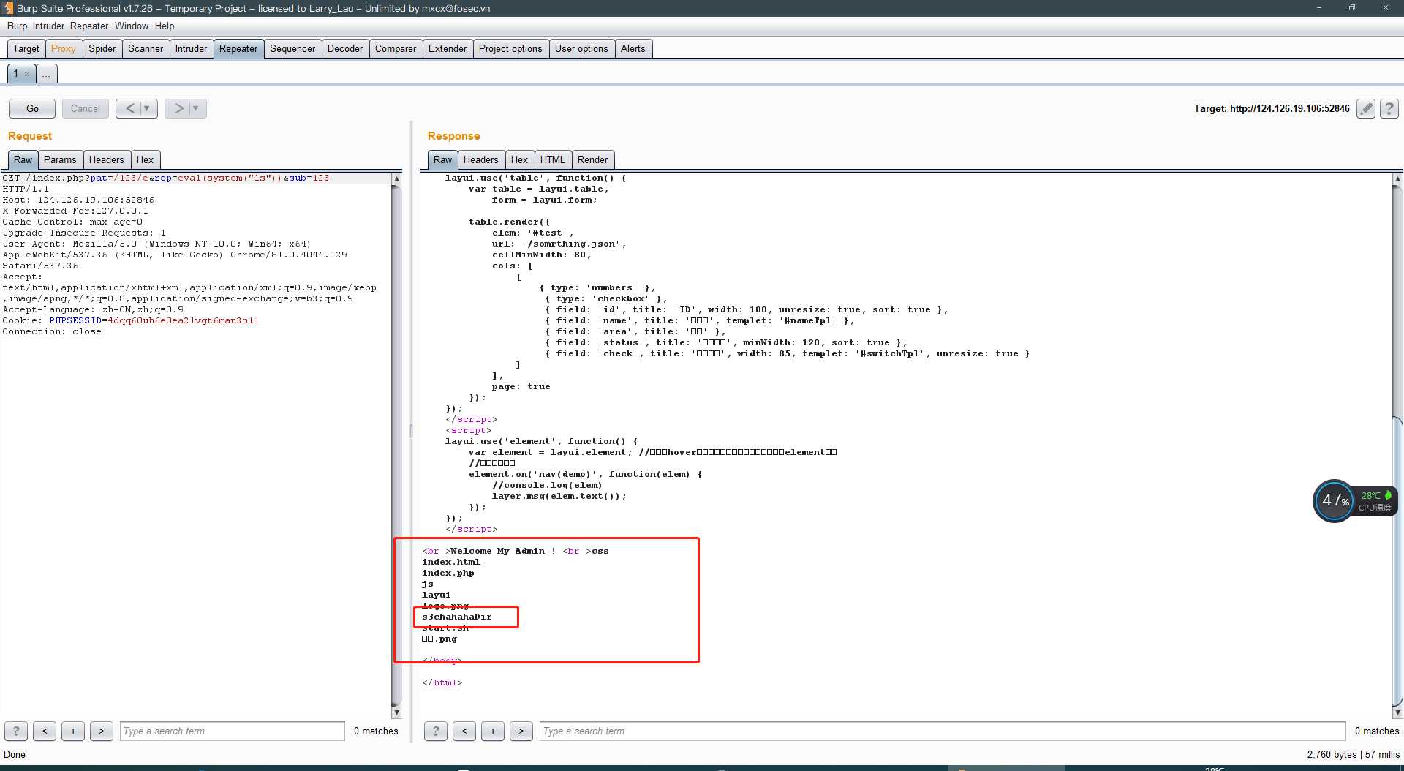Click the Burp Suite title bar icon
The image size is (1404, 771).
8,8
